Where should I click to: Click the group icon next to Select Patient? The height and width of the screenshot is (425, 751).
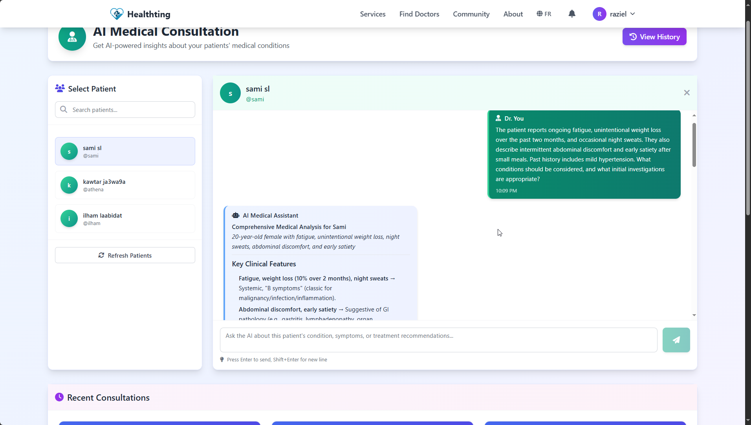point(60,88)
